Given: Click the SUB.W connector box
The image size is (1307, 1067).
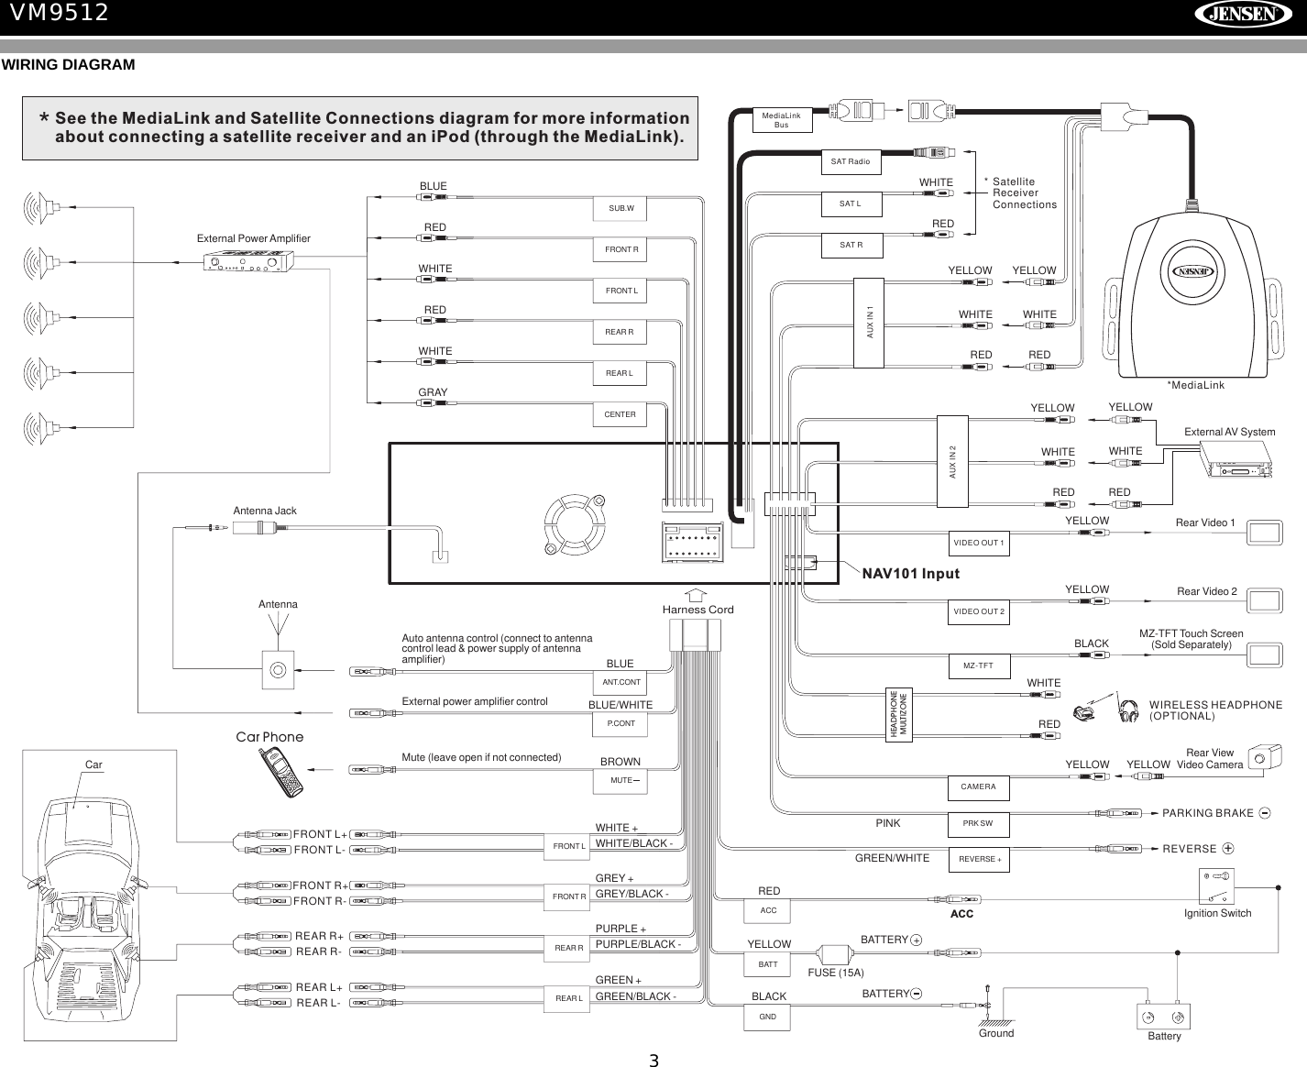Looking at the screenshot, I should click(x=621, y=208).
